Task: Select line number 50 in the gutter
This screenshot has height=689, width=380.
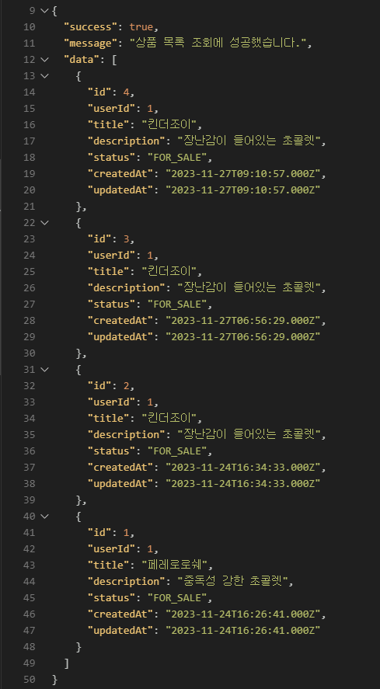Action: pos(29,680)
